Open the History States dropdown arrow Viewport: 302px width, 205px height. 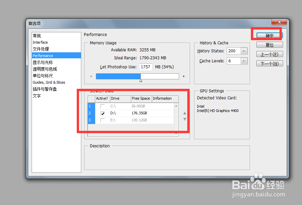(244, 51)
